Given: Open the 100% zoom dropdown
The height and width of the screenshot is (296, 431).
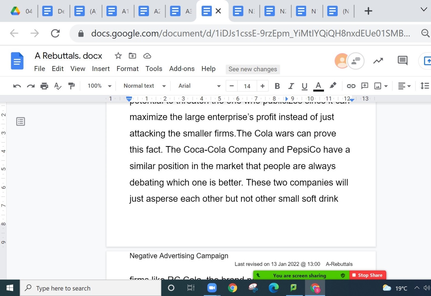Looking at the screenshot, I should (x=99, y=86).
